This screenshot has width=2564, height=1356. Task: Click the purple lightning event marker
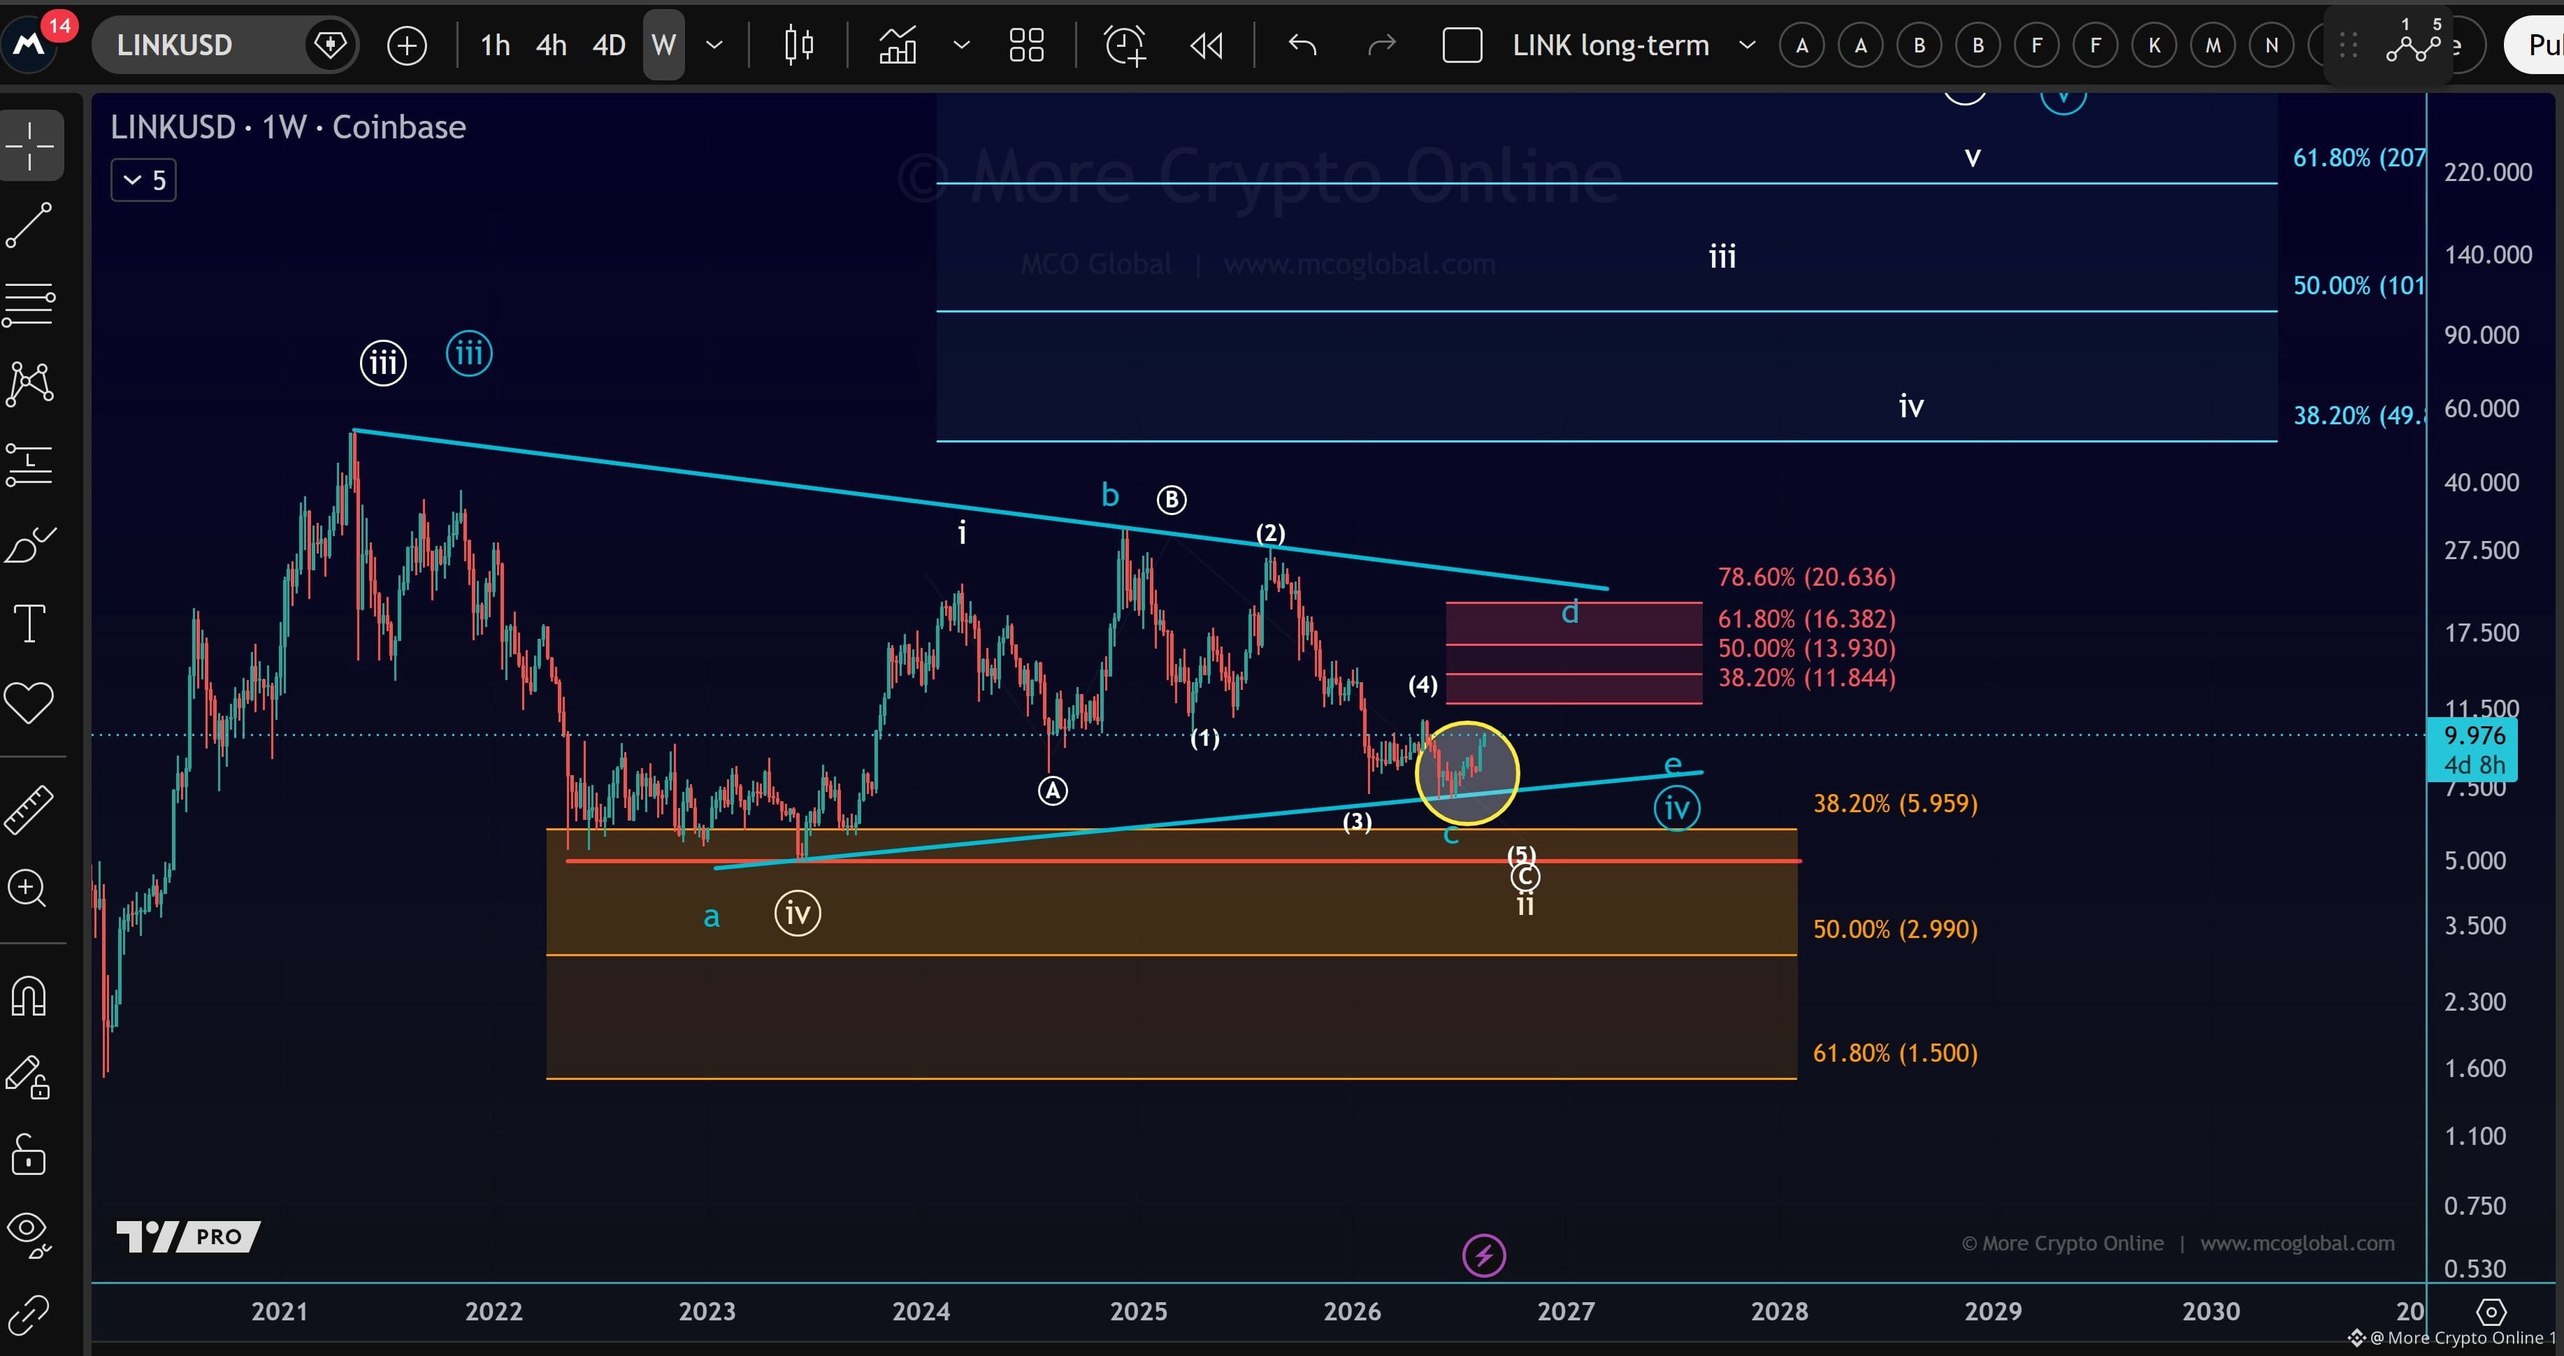1483,1255
